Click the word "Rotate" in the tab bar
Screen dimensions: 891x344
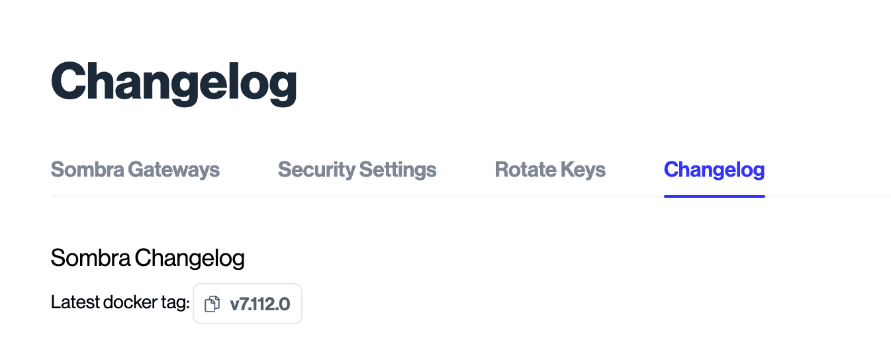coord(524,169)
